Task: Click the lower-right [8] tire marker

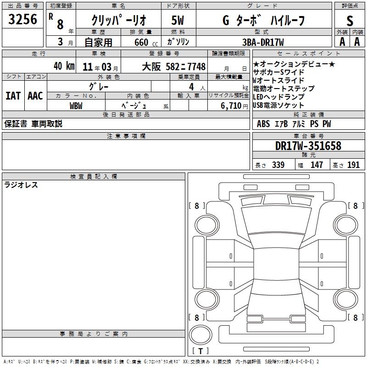Action: point(356,317)
